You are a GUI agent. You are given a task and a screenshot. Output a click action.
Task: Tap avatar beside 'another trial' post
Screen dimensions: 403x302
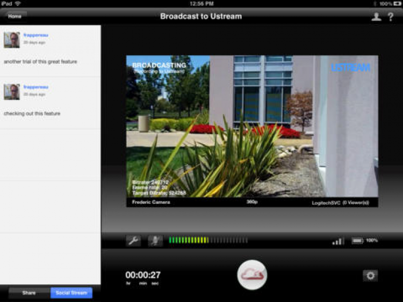[x=12, y=40]
